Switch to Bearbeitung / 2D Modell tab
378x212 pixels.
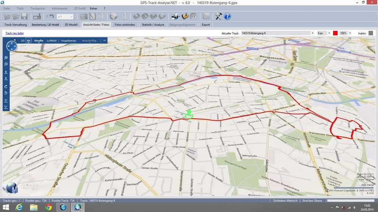click(45, 24)
